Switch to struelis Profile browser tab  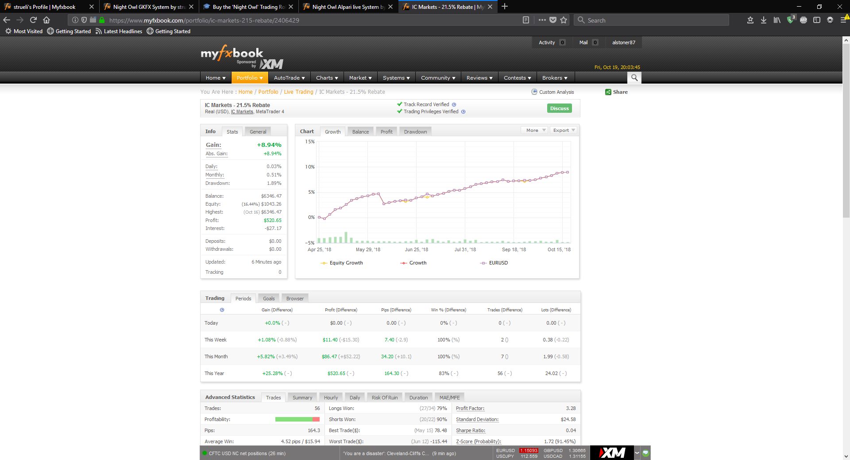click(49, 7)
